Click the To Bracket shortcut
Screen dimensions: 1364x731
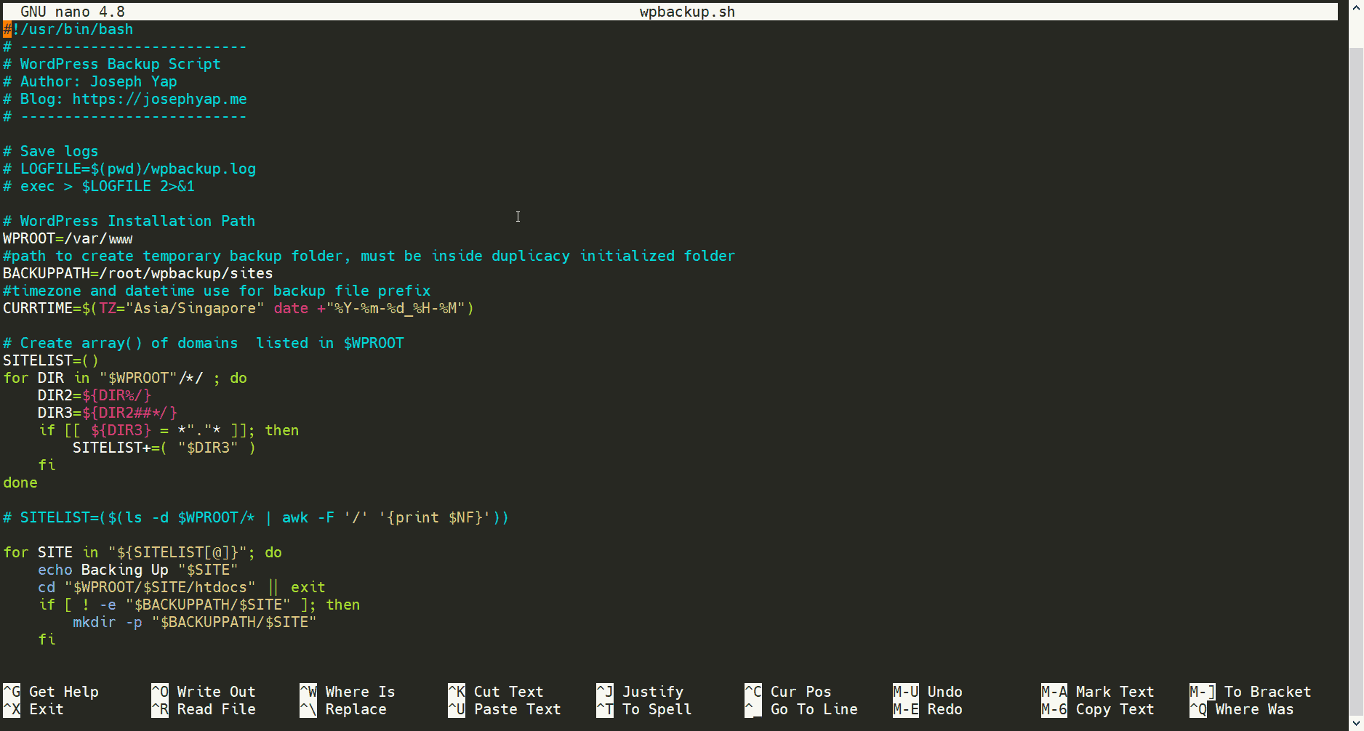click(1267, 692)
